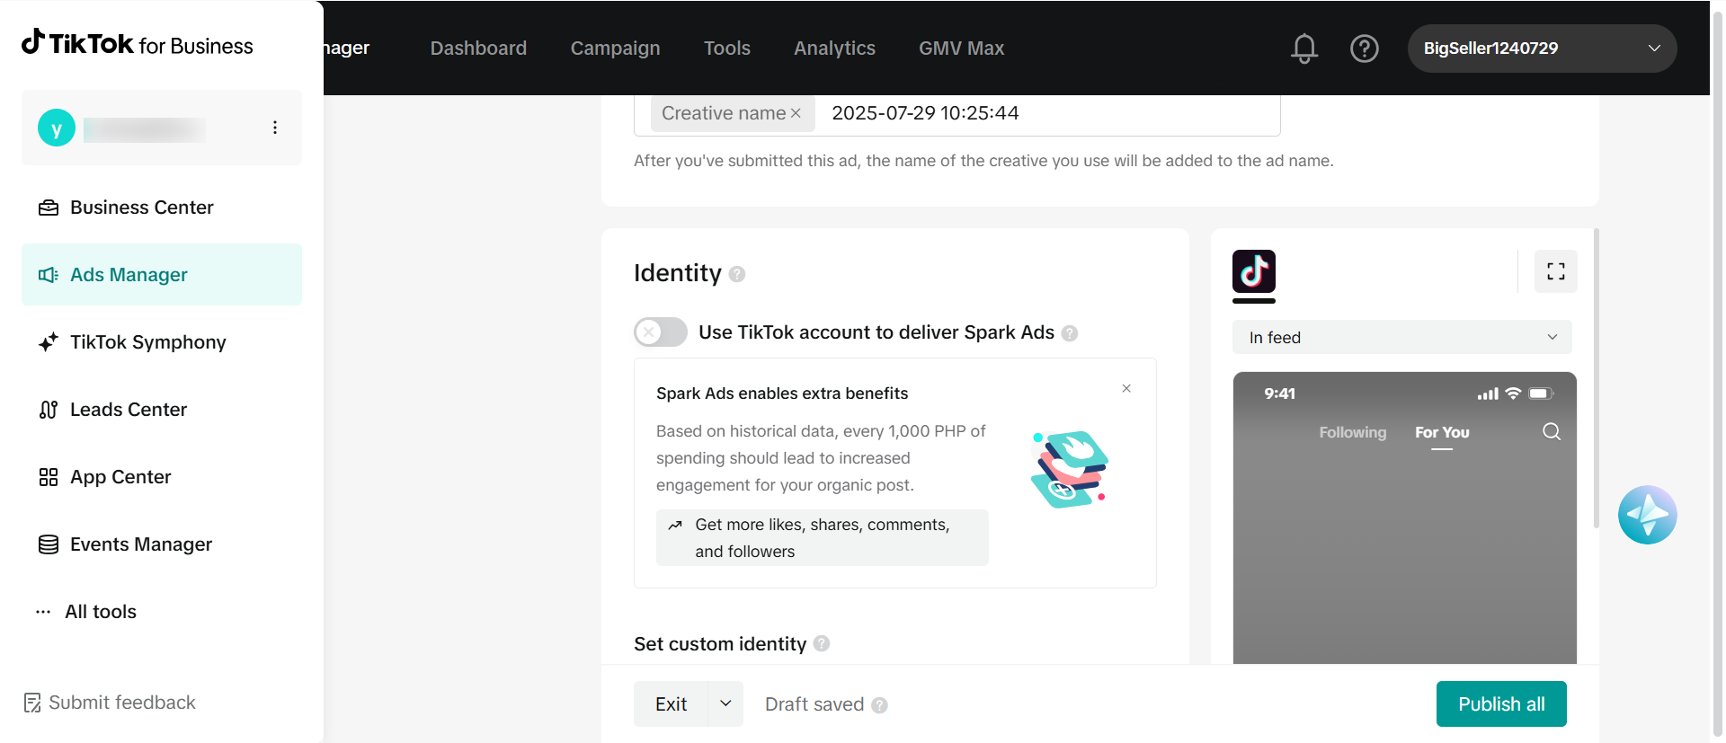
Task: Close the Spark Ads benefits card
Action: [1126, 389]
